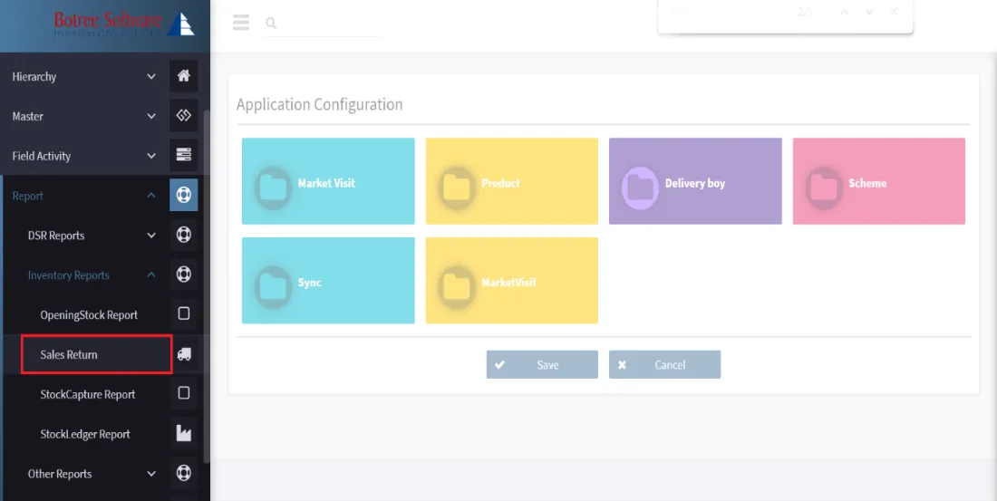The height and width of the screenshot is (501, 997).
Task: Click the lifebuoy icon beside Inventory Reports
Action: coord(184,275)
